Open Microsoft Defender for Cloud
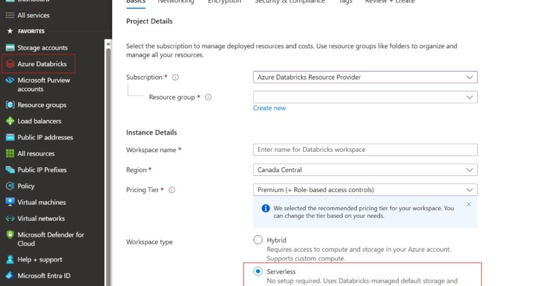 [45, 239]
